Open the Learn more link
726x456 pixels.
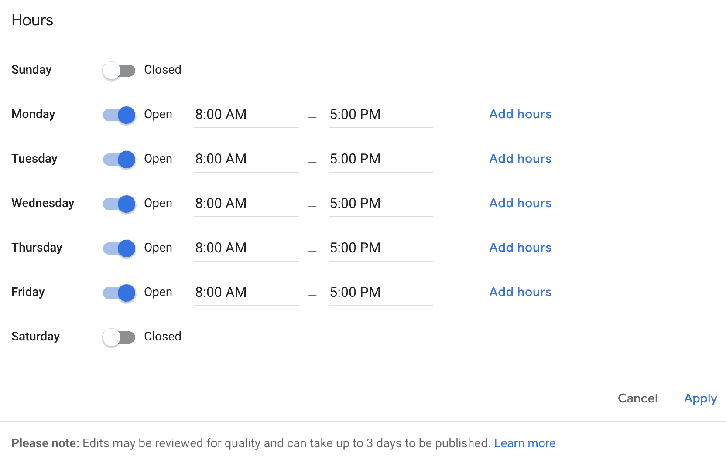click(x=525, y=443)
